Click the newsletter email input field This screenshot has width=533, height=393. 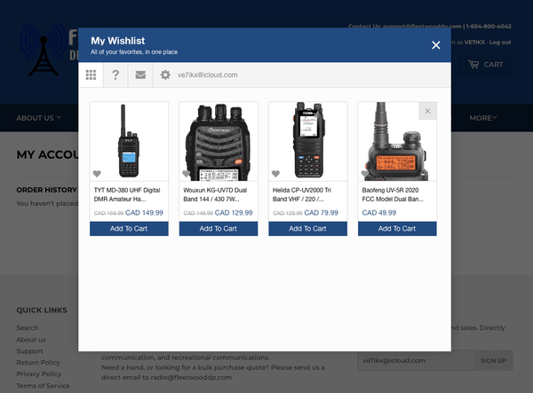(416, 360)
